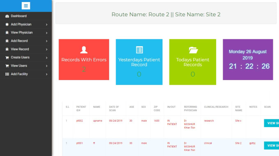Click the Add Facility list icon
Image resolution: width=279 pixels, height=156 pixels.
pos(7,74)
